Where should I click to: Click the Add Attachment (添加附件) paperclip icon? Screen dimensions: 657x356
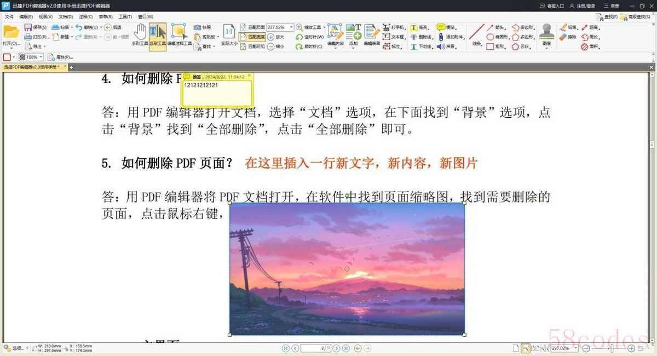click(441, 37)
